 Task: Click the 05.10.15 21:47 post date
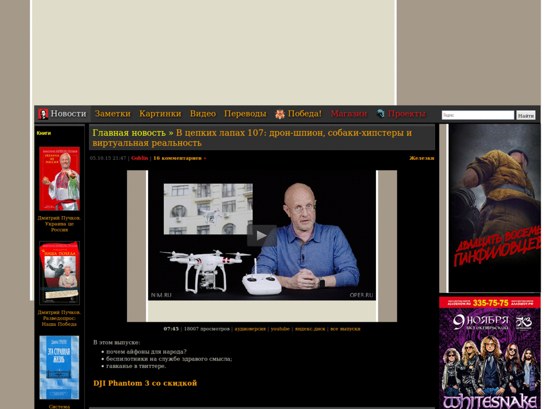click(x=108, y=158)
